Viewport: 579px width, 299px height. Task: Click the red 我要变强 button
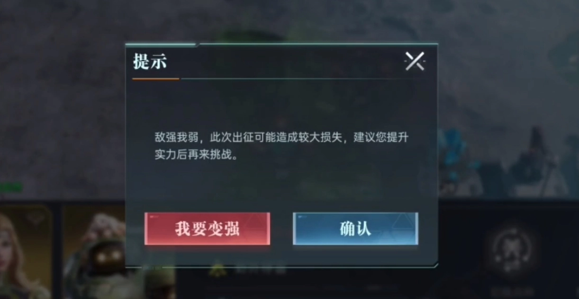[207, 229]
